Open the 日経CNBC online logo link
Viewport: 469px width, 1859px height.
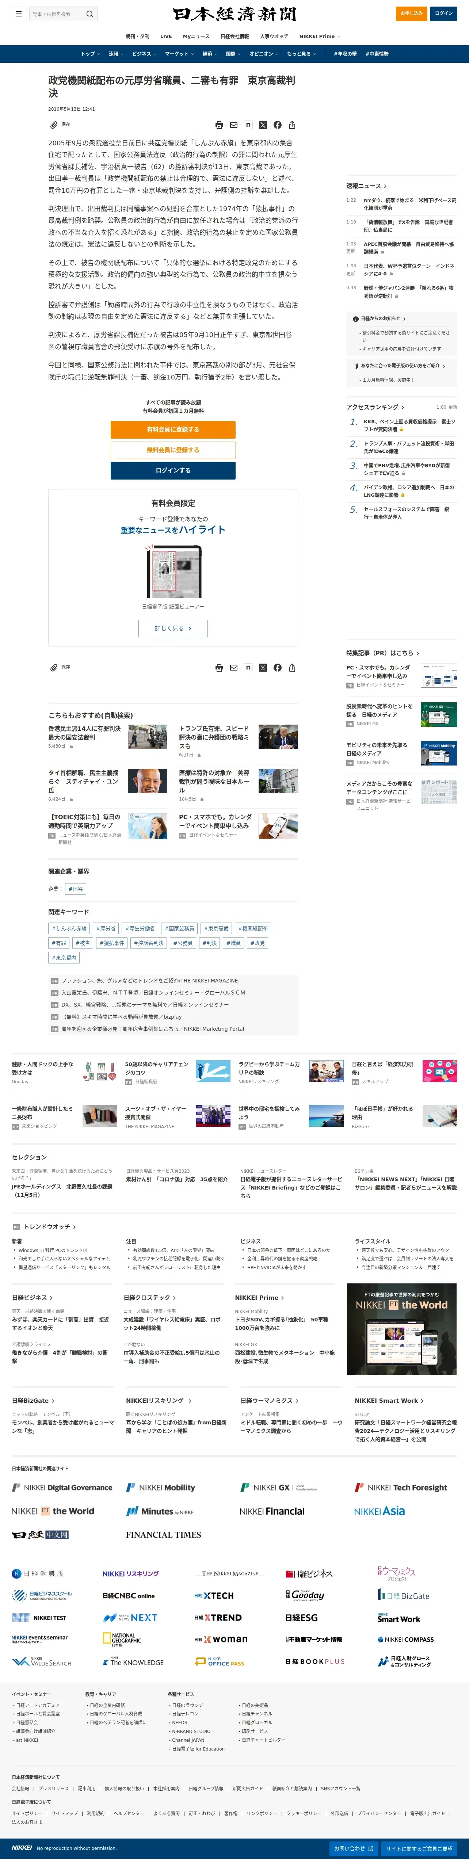click(129, 1596)
